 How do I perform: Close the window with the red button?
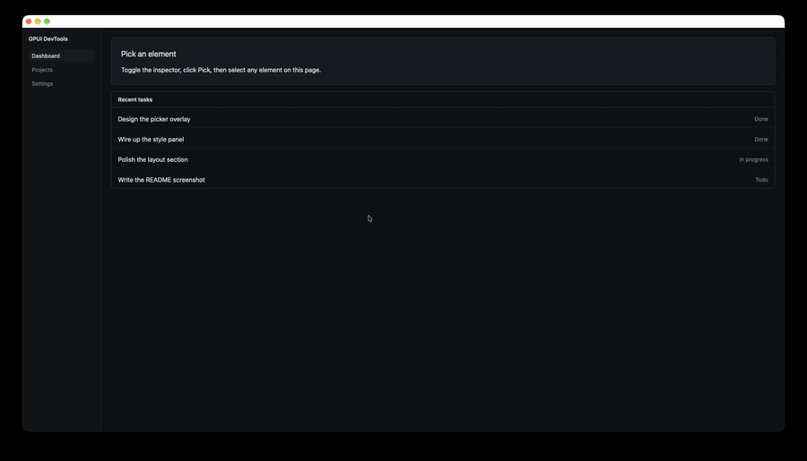tap(29, 21)
